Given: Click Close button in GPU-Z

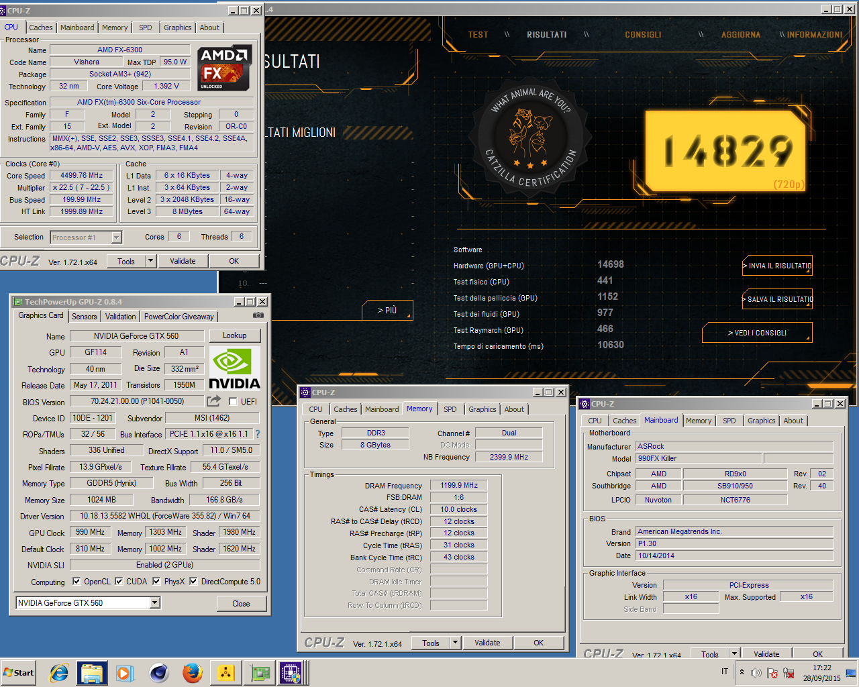Looking at the screenshot, I should 241,604.
